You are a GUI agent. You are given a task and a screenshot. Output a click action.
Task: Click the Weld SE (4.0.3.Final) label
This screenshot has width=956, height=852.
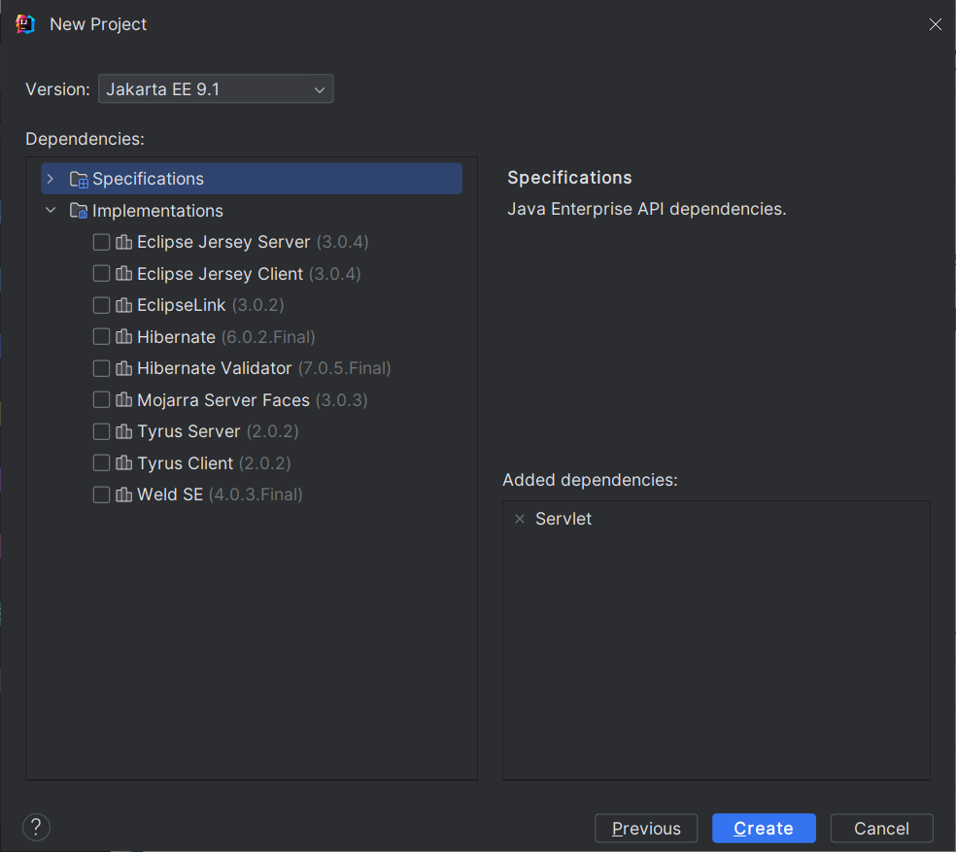pos(220,494)
